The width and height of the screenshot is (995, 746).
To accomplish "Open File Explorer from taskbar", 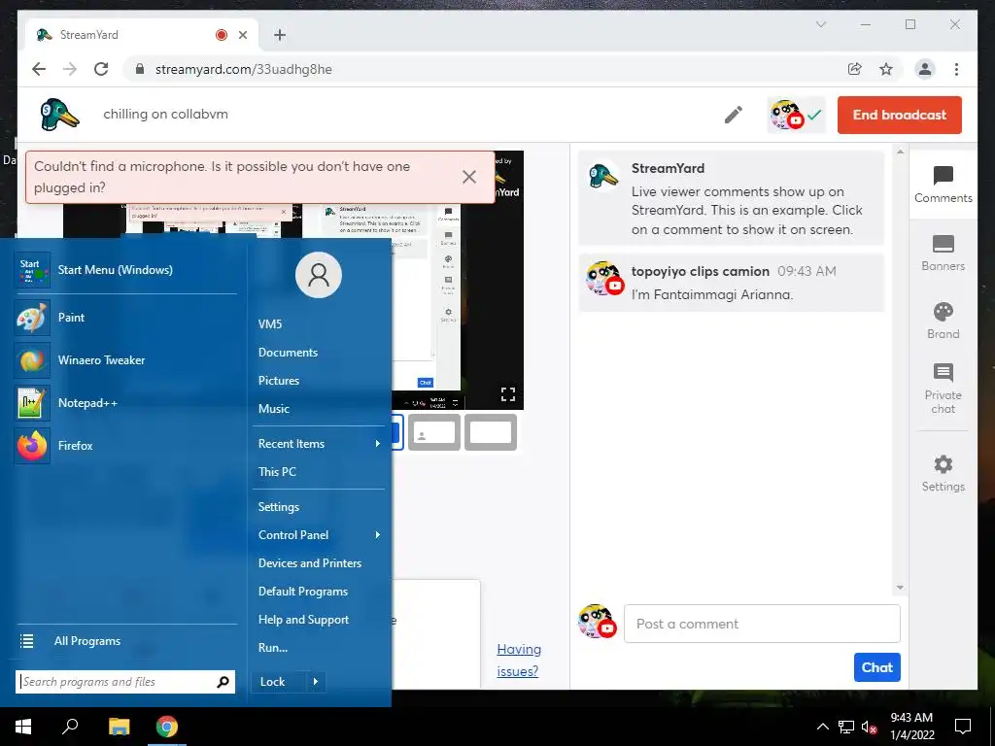I will [119, 727].
